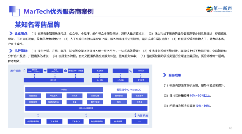The image size is (242, 134).
Task: Click the chevron arrow beside 企业痛点
Action: [x=11, y=33]
